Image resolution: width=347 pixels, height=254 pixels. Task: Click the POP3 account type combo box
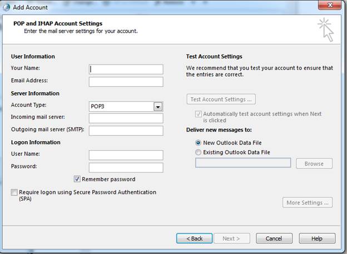tap(126, 106)
